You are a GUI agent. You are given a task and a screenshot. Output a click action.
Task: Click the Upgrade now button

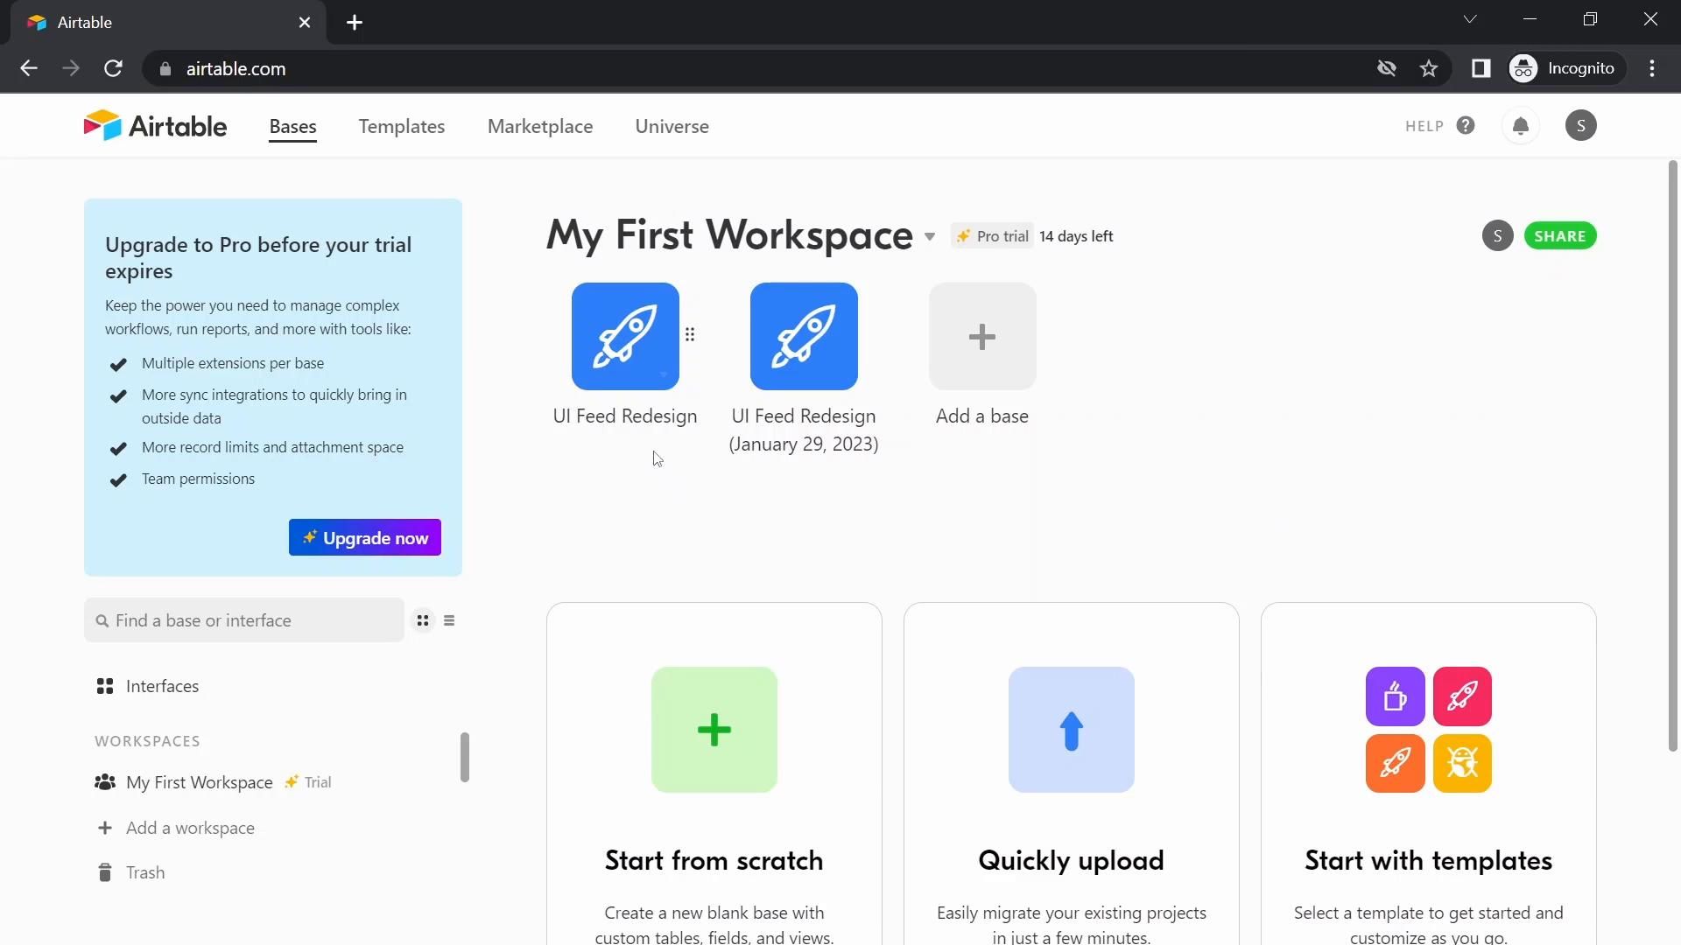[x=364, y=537]
